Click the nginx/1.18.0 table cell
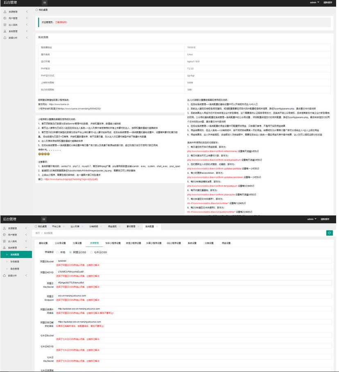 pyautogui.click(x=258, y=61)
